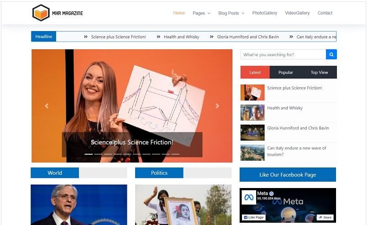Click the double-chevron before Health and Whisky headline
368x225 pixels.
click(158, 37)
